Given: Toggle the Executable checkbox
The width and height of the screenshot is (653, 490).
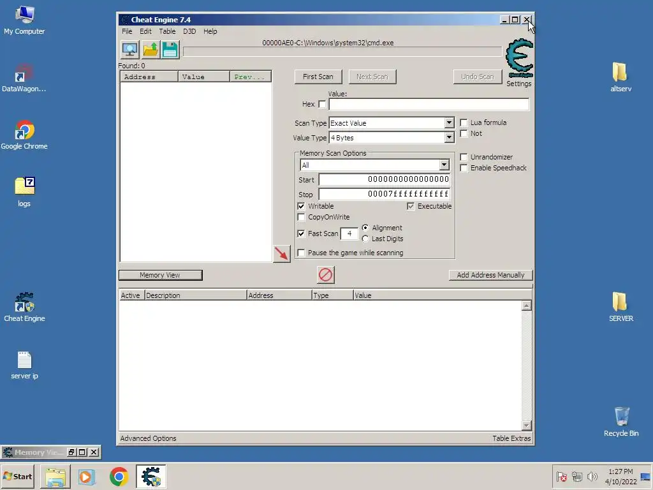Looking at the screenshot, I should click(411, 206).
